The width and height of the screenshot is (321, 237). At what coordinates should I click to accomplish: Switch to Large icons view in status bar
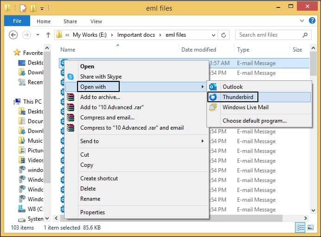pyautogui.click(x=310, y=227)
